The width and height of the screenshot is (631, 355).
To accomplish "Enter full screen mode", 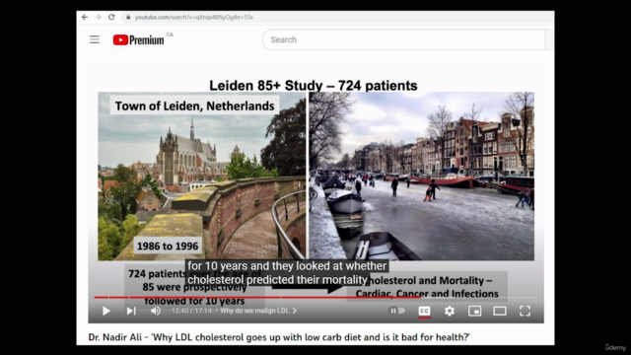I will click(525, 311).
